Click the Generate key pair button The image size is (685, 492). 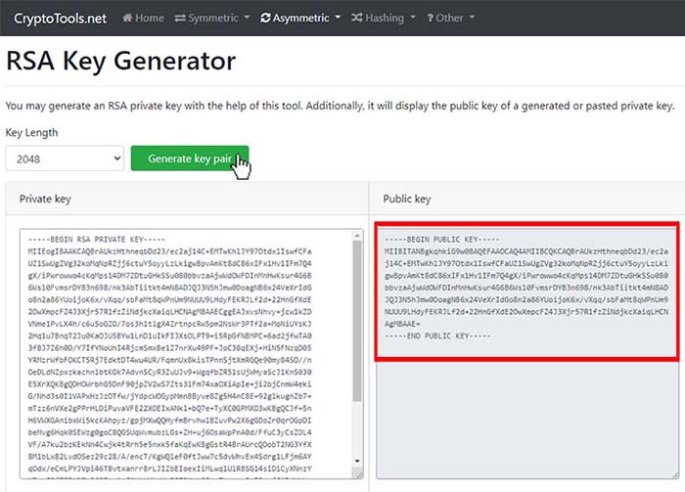point(190,158)
